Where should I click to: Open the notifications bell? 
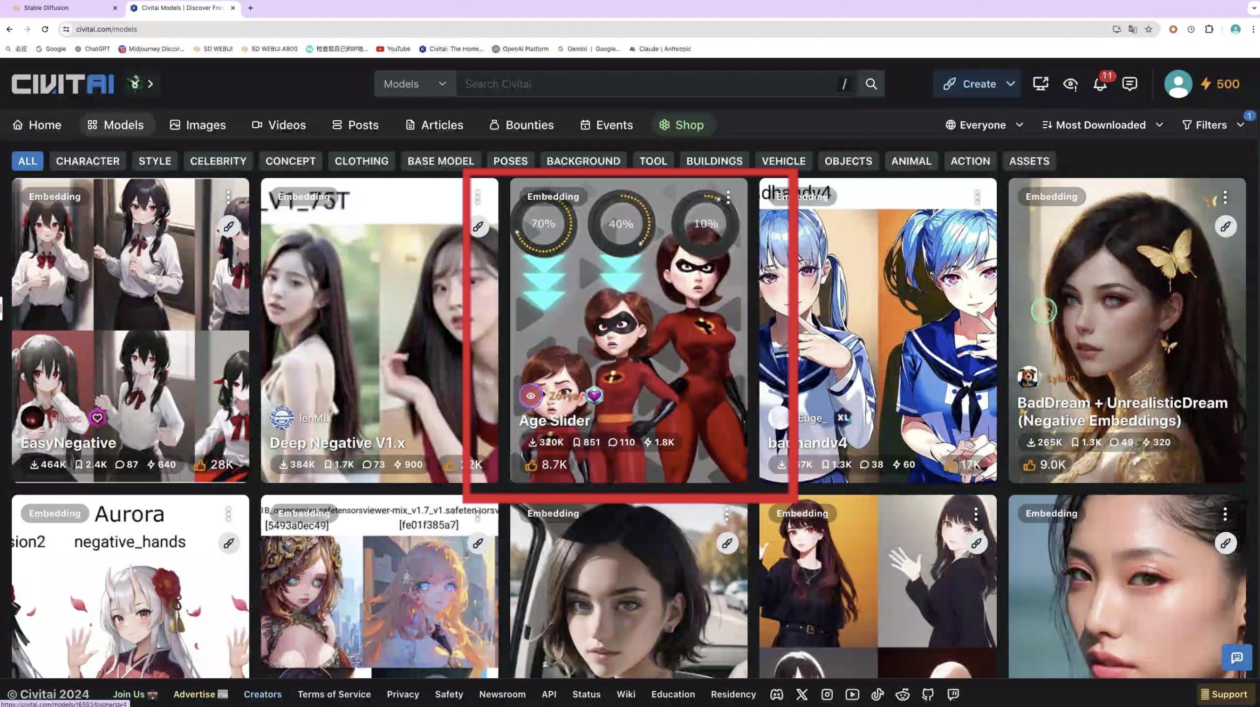[x=1100, y=84]
